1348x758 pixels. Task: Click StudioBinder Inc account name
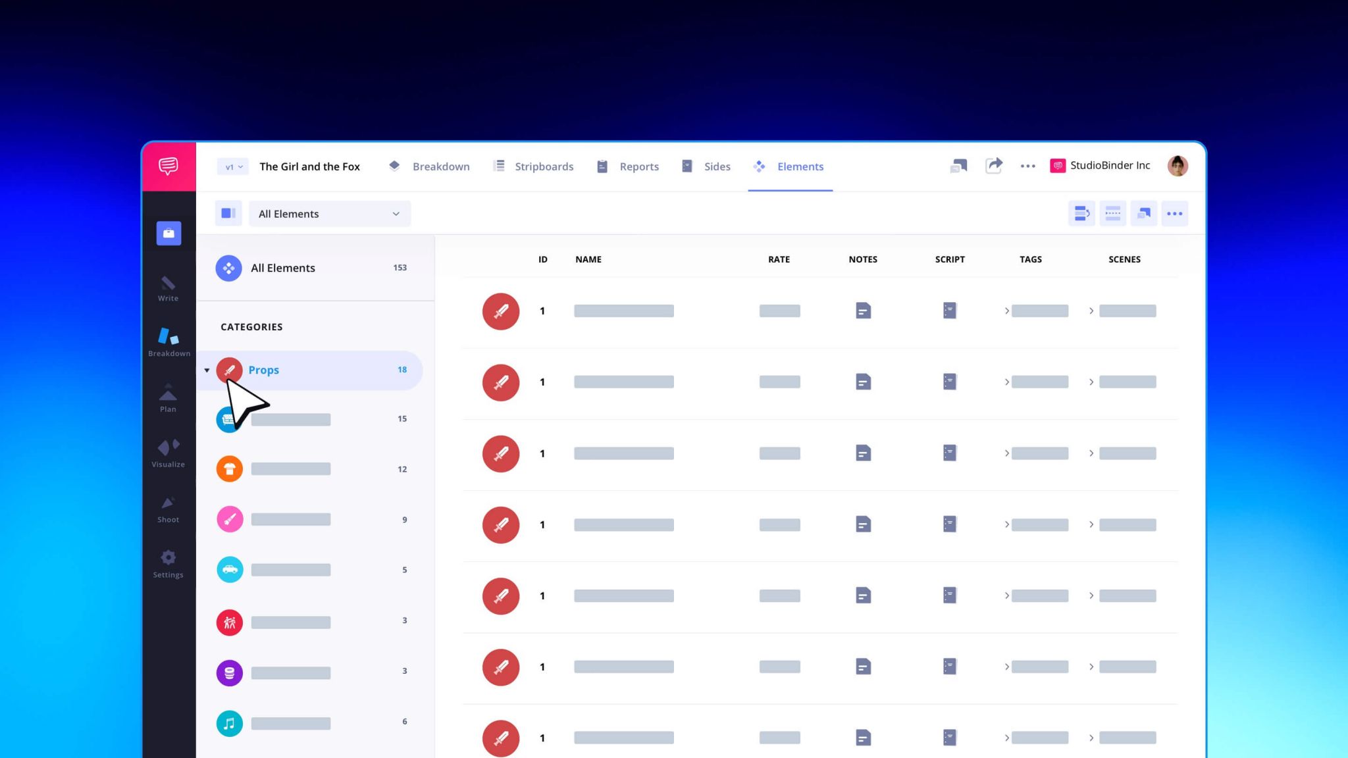[1110, 165]
